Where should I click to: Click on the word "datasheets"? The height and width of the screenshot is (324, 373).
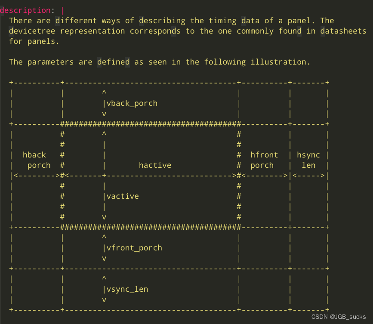[343, 31]
